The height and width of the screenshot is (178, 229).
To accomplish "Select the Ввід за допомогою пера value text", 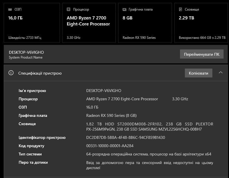I will coord(150,165).
